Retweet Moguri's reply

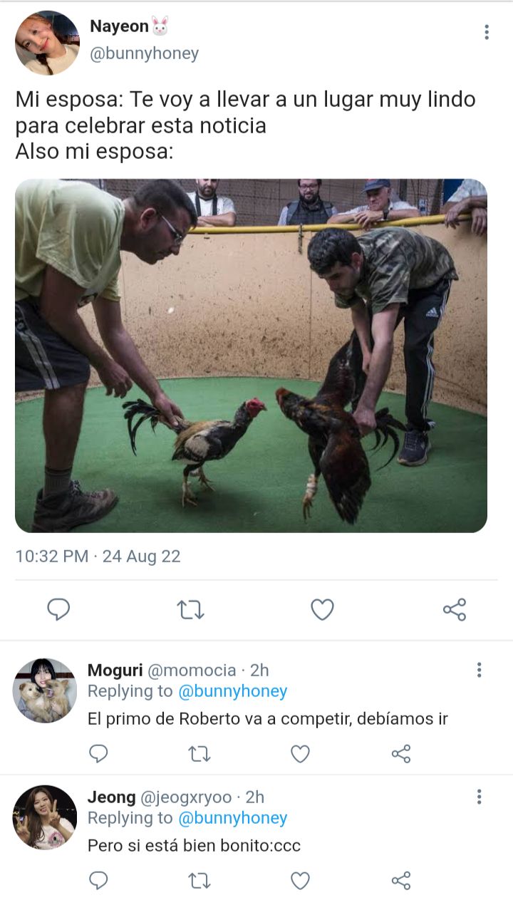199,753
